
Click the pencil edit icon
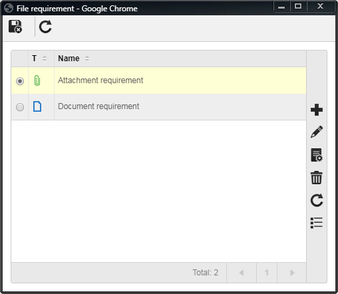317,132
